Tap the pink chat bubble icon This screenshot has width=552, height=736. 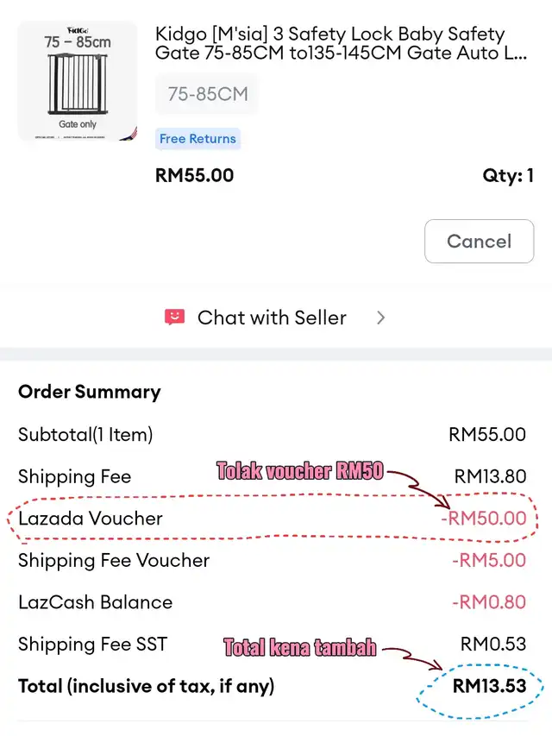pyautogui.click(x=174, y=318)
